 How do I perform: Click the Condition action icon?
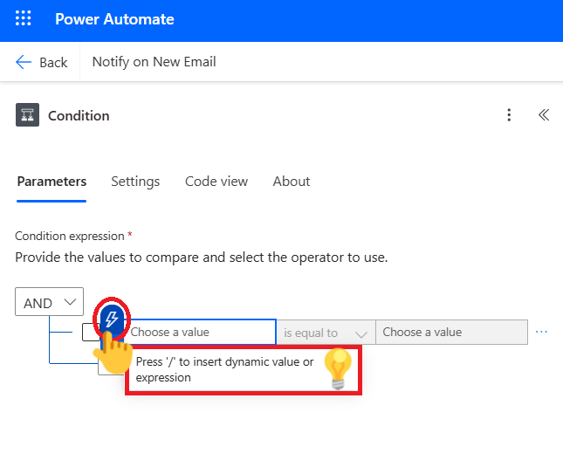click(x=27, y=115)
